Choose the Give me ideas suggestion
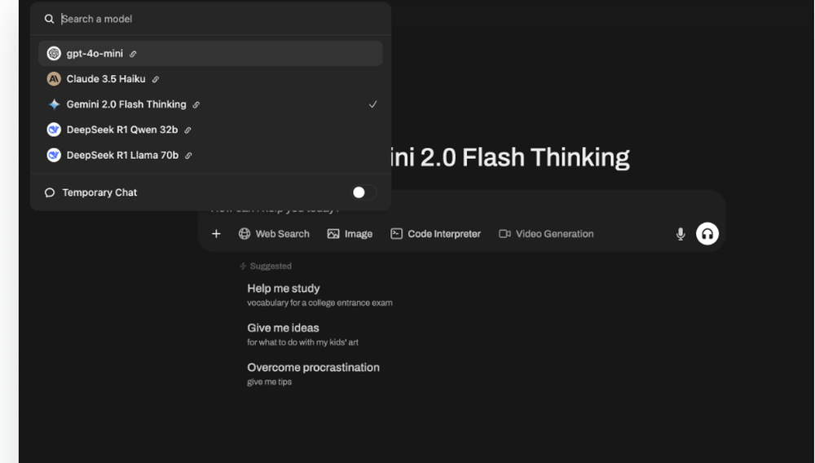This screenshot has width=815, height=463. coord(302,334)
